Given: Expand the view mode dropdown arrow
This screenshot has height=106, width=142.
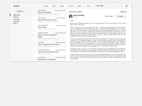Looking at the screenshot, I should [x=120, y=6].
